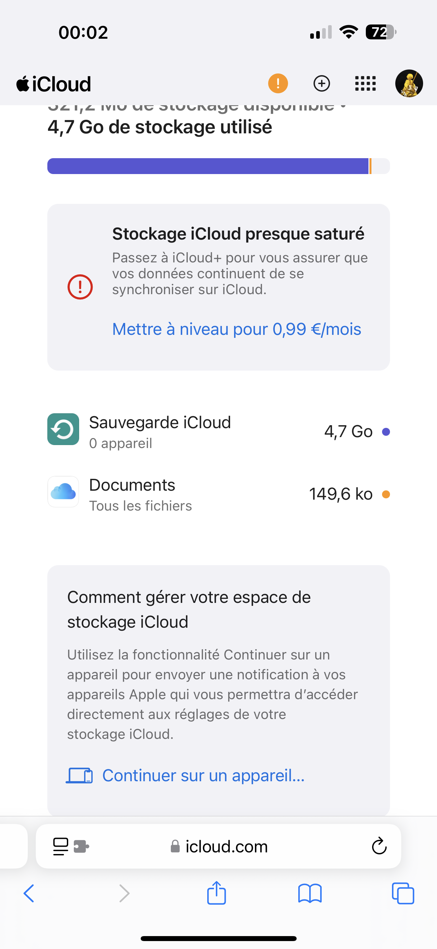
Task: Open the add (plus) menu
Action: pyautogui.click(x=321, y=83)
